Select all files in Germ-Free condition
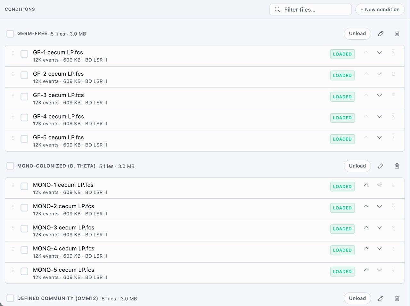 pyautogui.click(x=10, y=34)
